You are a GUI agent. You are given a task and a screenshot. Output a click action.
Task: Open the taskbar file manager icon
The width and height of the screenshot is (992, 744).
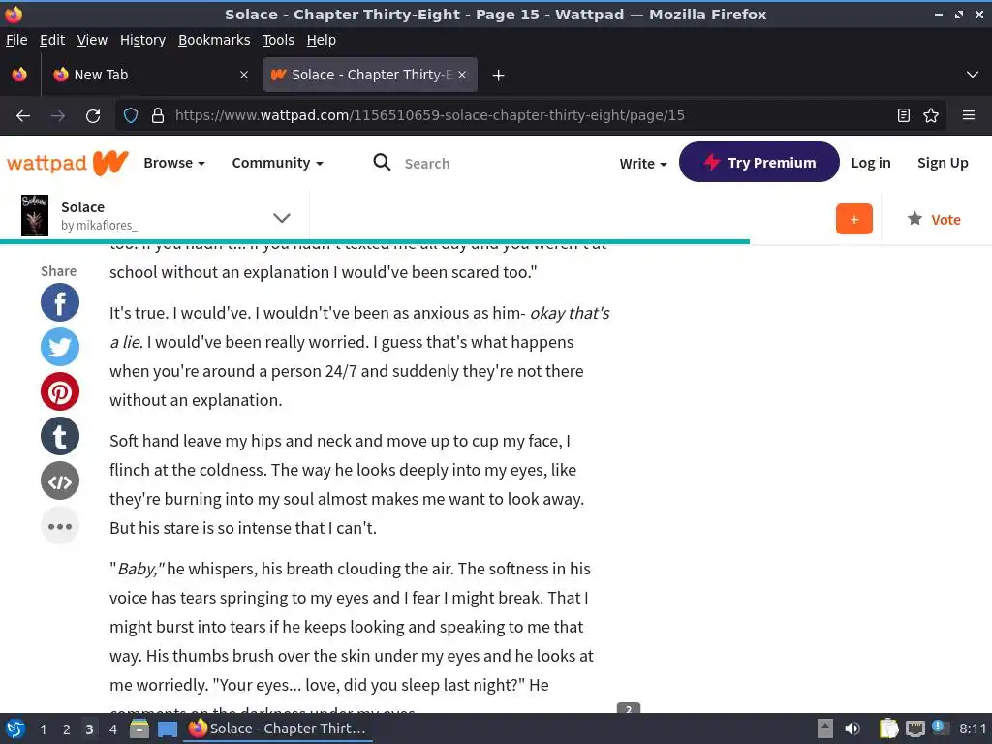point(139,728)
